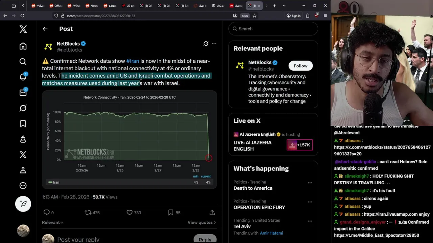Open View quotes link
433x243 pixels.
(202, 222)
